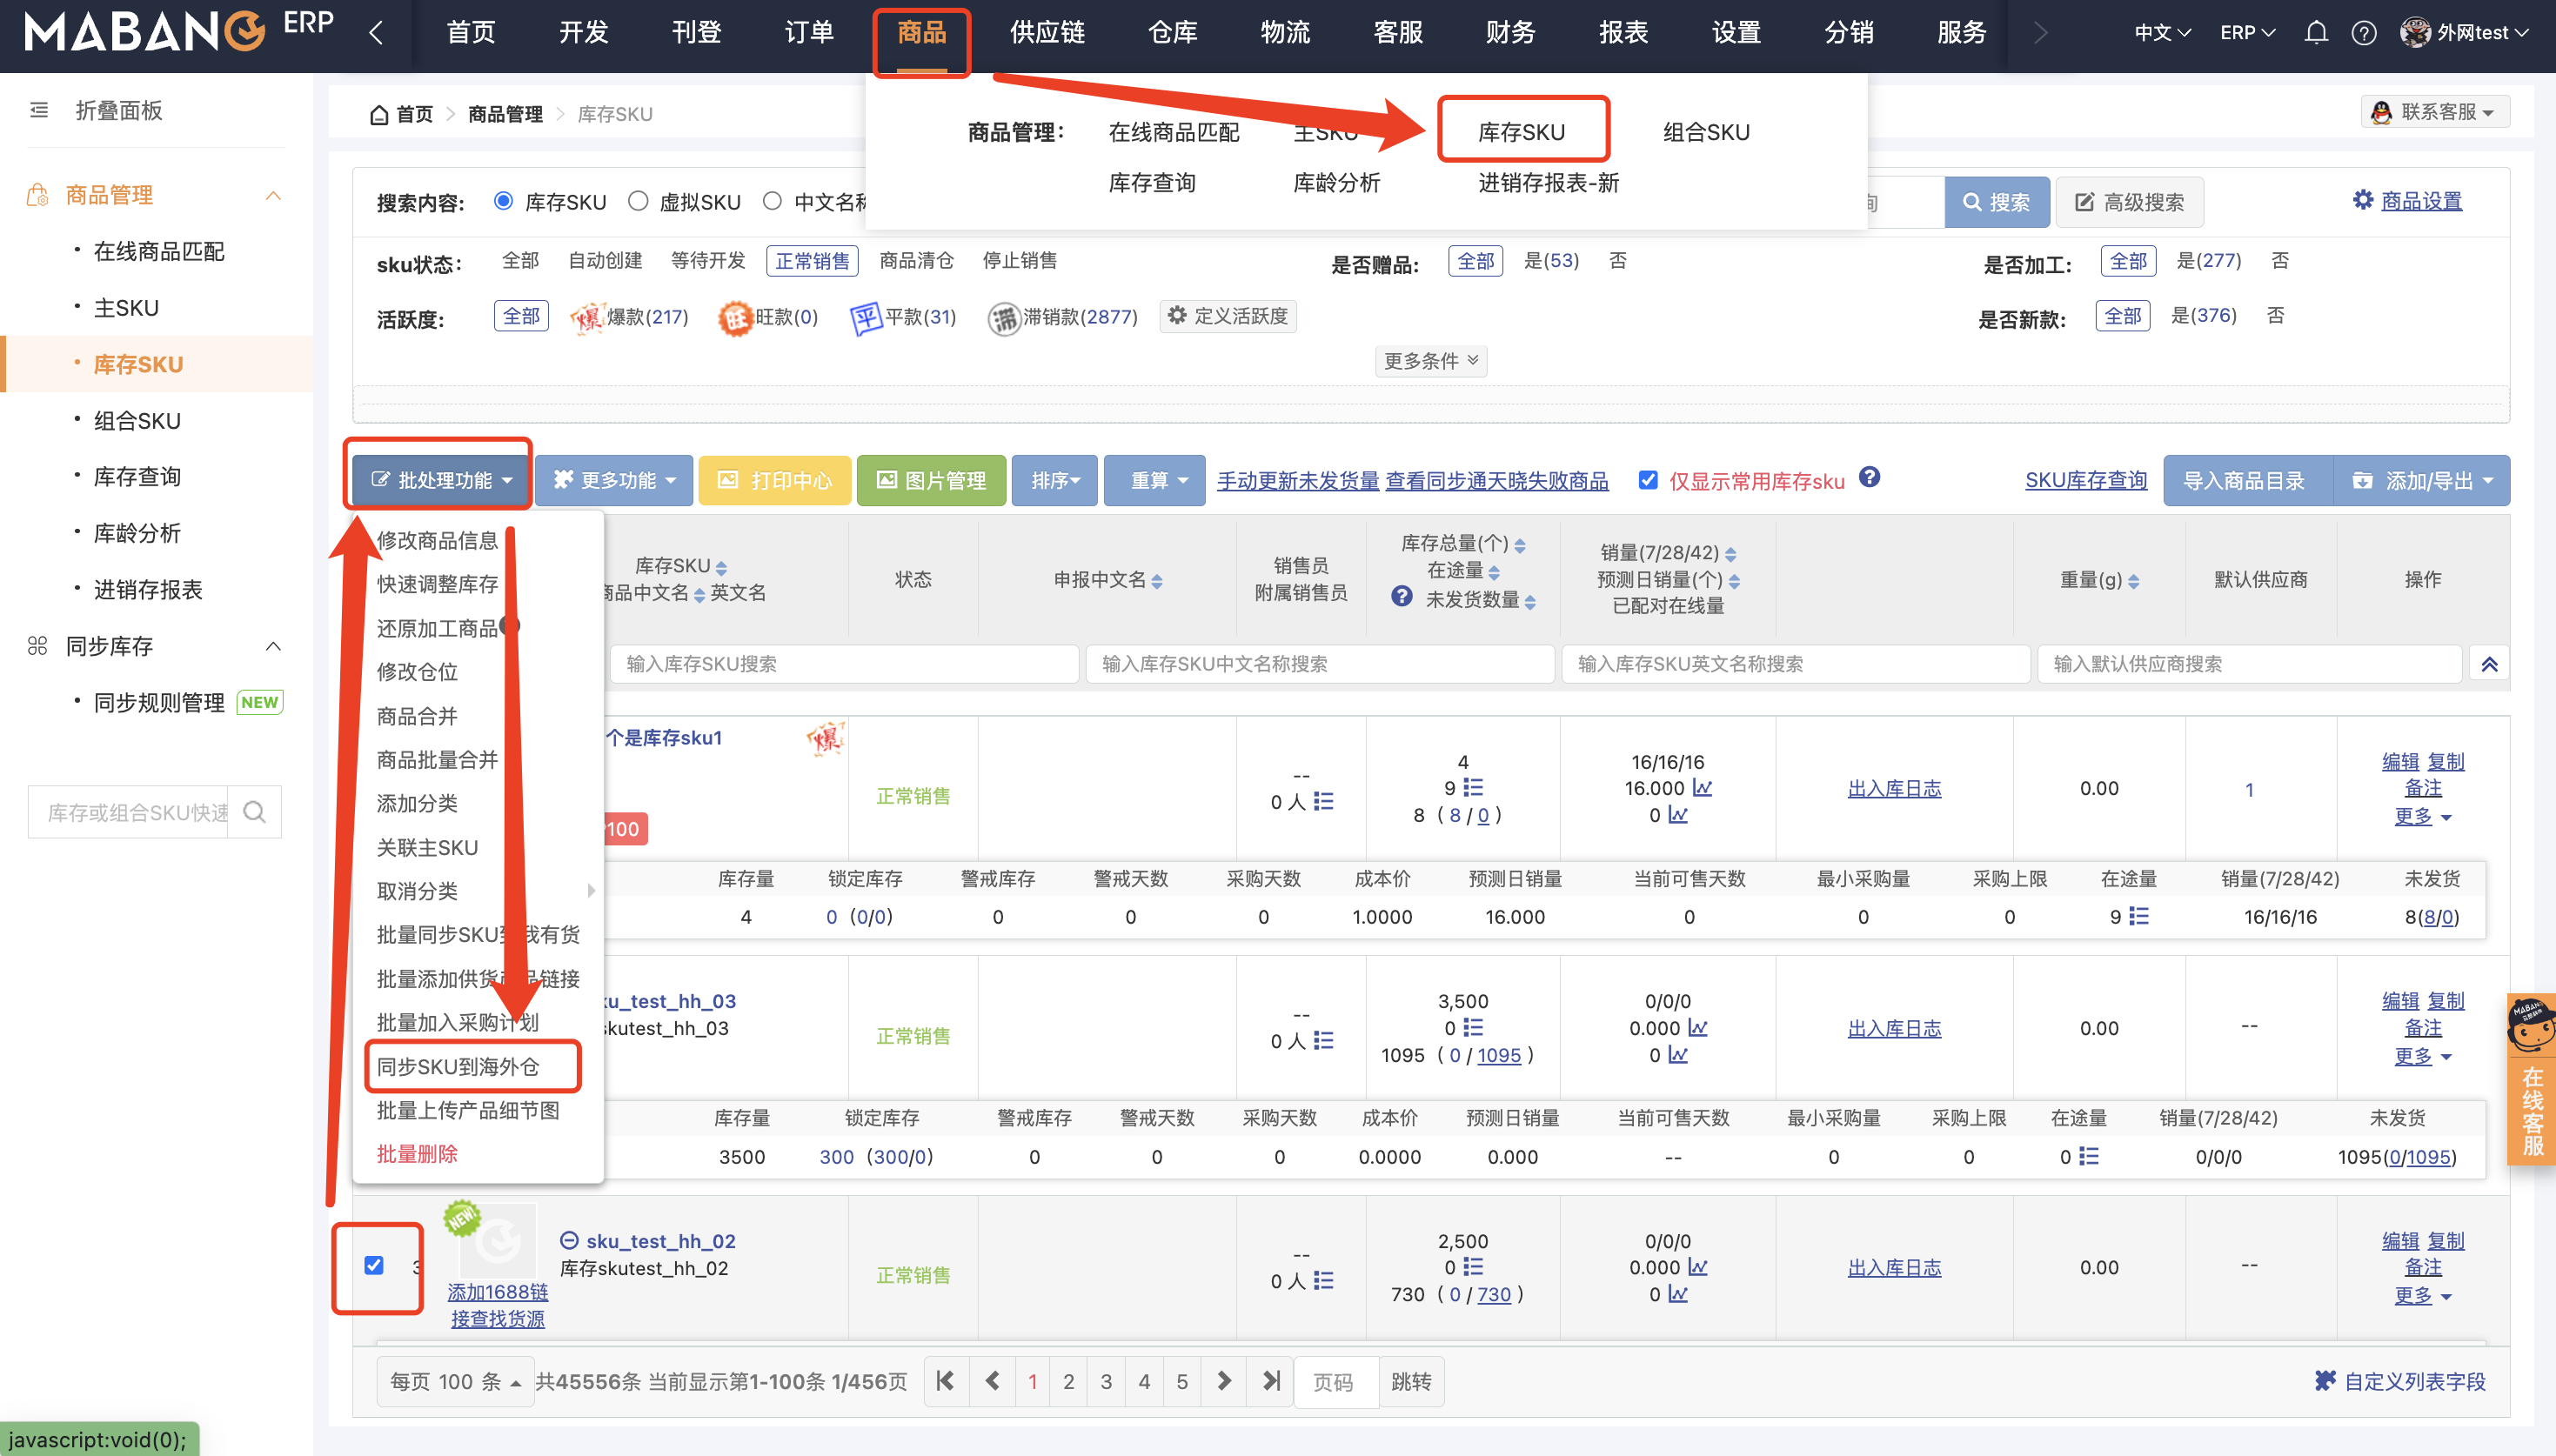The image size is (2556, 1456).
Task: Click the list icon beside 0 人 in first row
Action: [1323, 801]
